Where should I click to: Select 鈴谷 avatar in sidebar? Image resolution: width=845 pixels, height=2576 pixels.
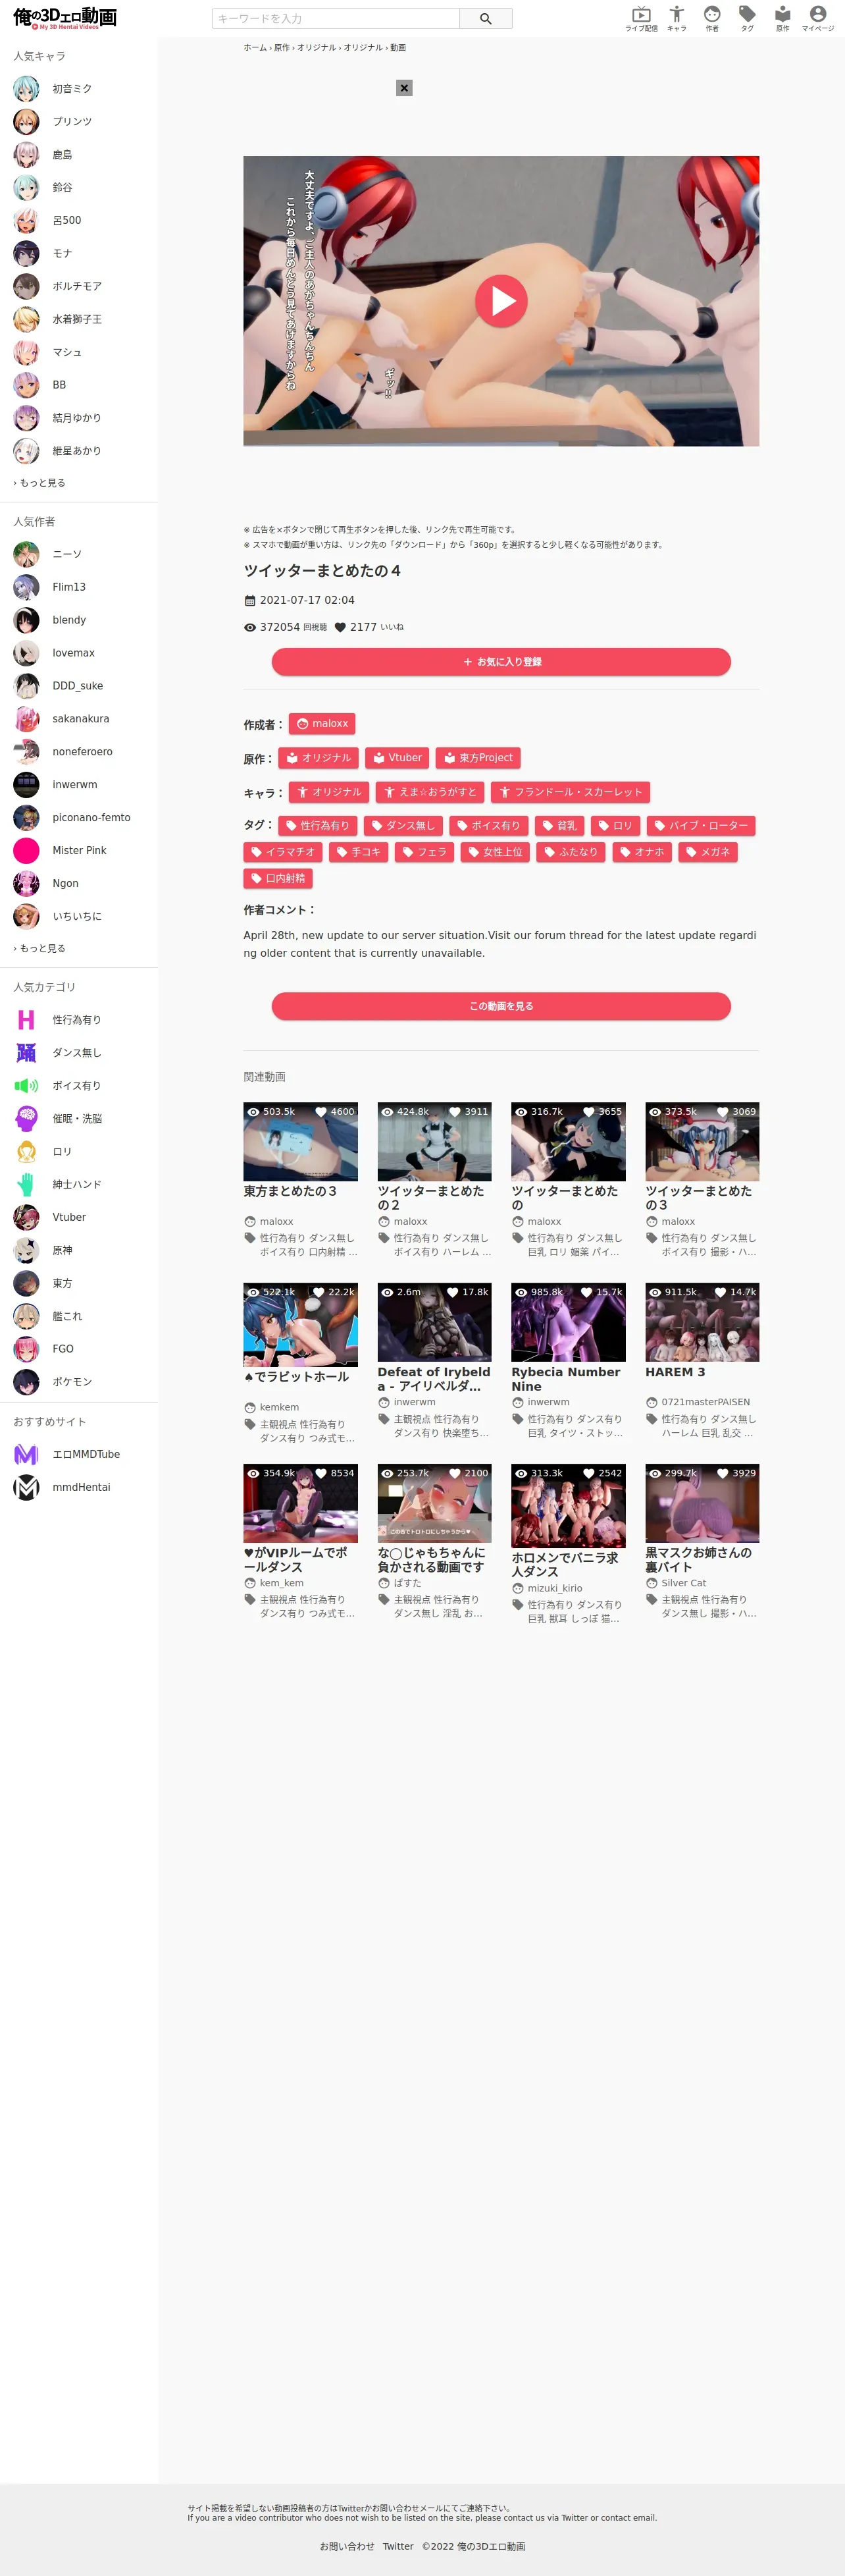(26, 188)
